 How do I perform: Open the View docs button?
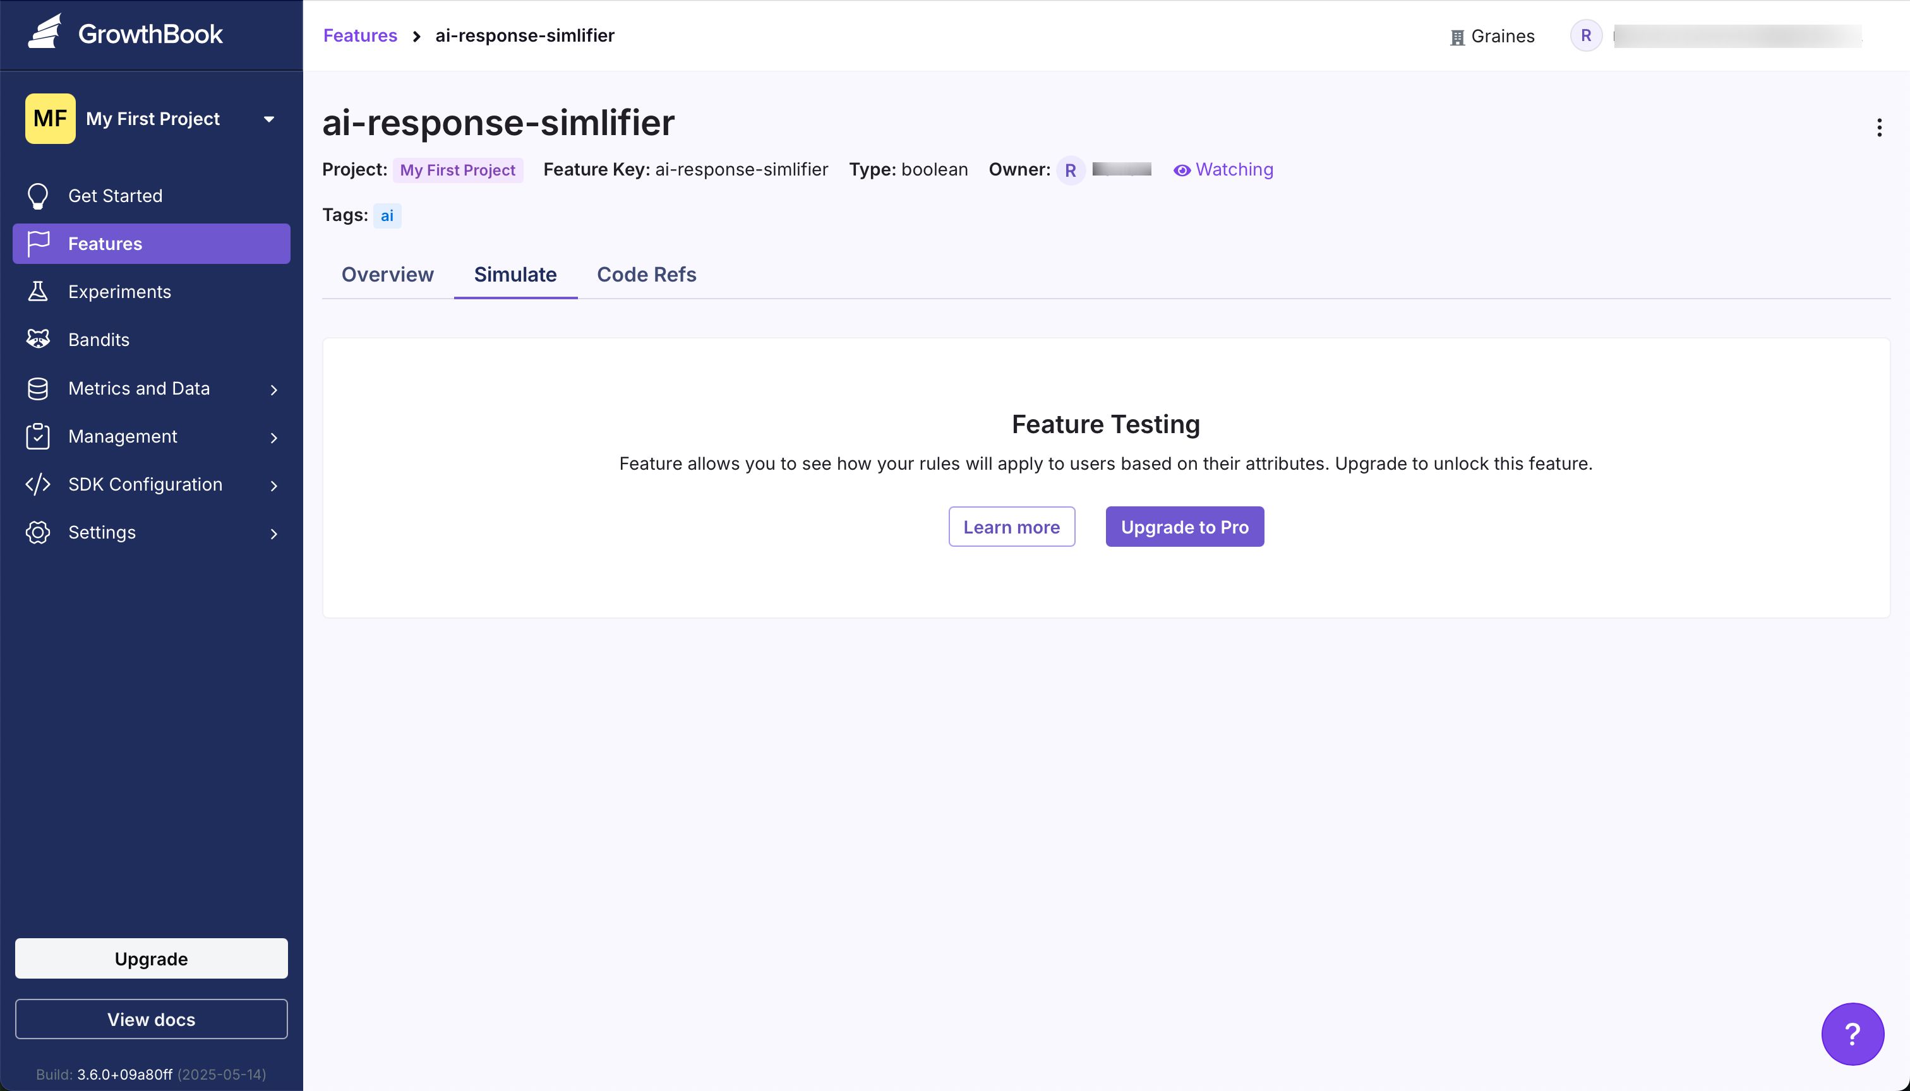152,1019
